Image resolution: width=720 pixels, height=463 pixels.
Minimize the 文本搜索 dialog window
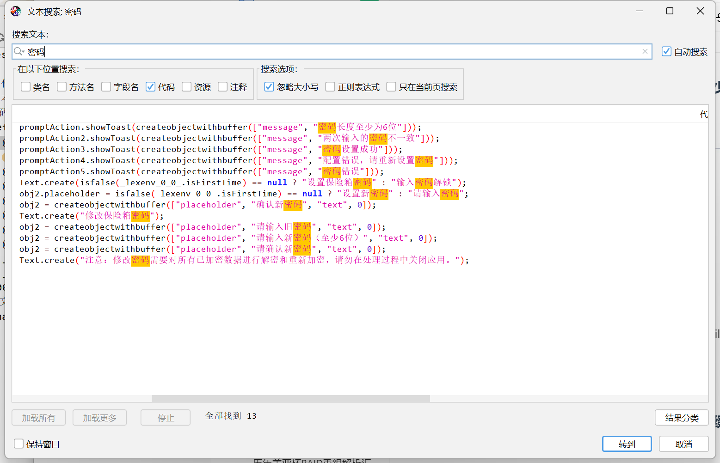tap(639, 11)
